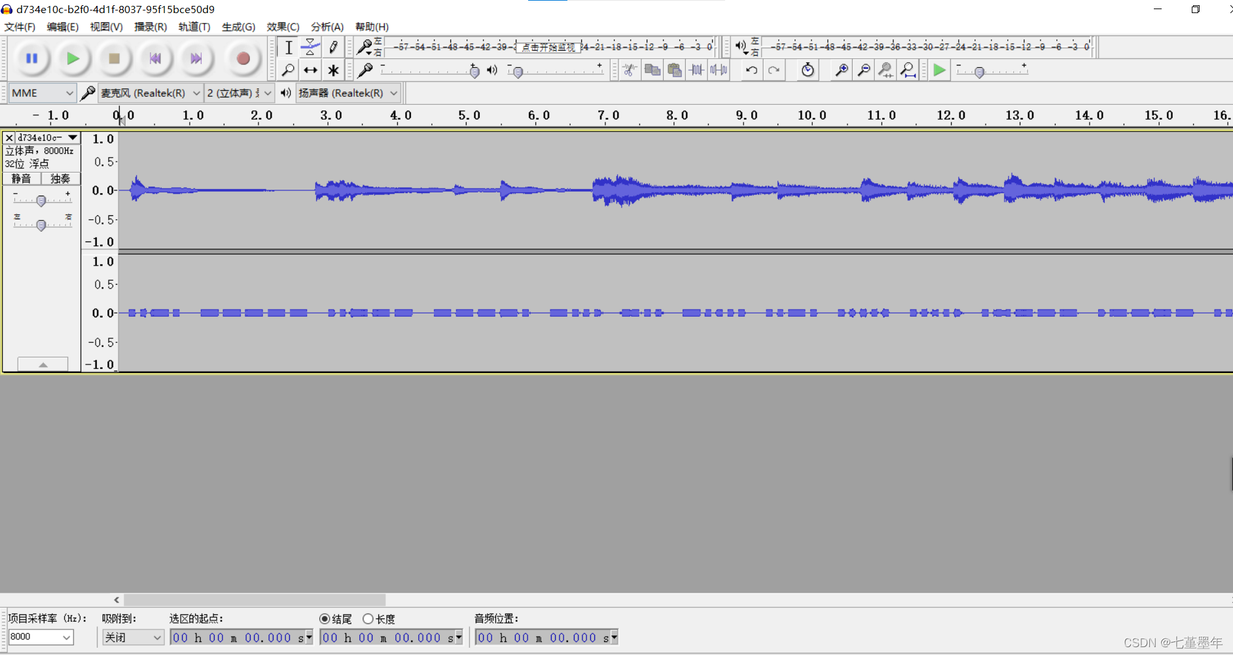
Task: Click the recording meter microphone icon
Action: click(365, 47)
